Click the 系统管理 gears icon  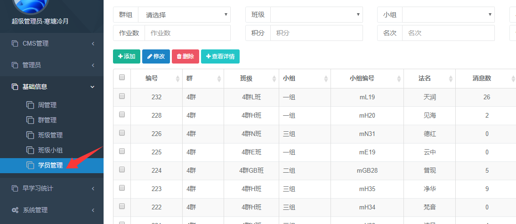pyautogui.click(x=15, y=210)
